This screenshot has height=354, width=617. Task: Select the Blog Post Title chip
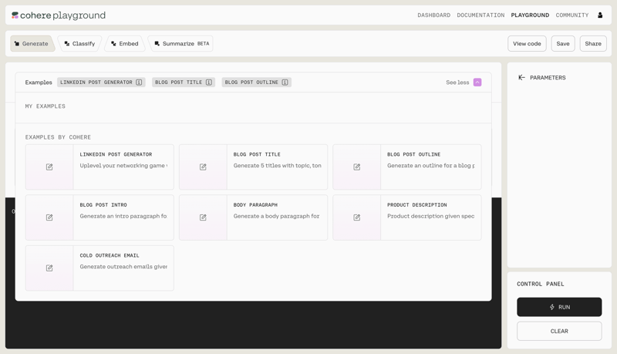click(x=184, y=83)
